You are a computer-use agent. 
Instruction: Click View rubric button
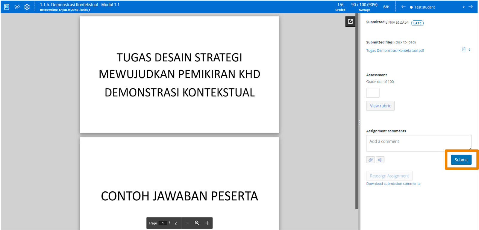pyautogui.click(x=380, y=106)
